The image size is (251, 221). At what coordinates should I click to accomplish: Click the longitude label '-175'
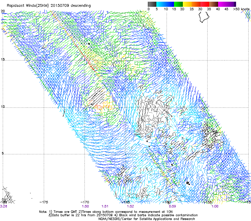[44, 202]
